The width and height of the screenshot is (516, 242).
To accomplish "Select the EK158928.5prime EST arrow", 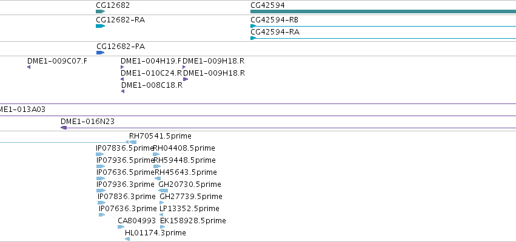I will [163, 227].
